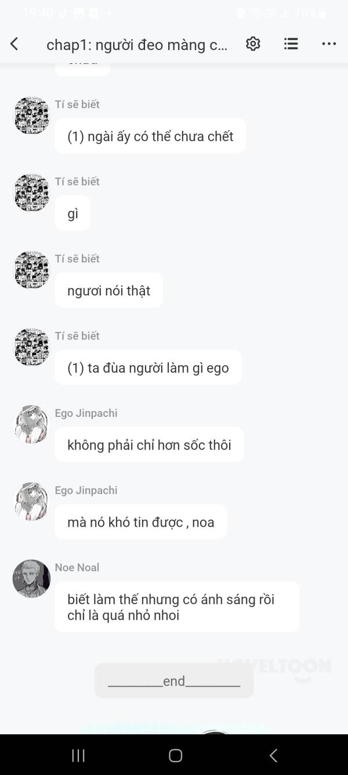Tap the back arrow in header
This screenshot has width=348, height=775.
14,44
